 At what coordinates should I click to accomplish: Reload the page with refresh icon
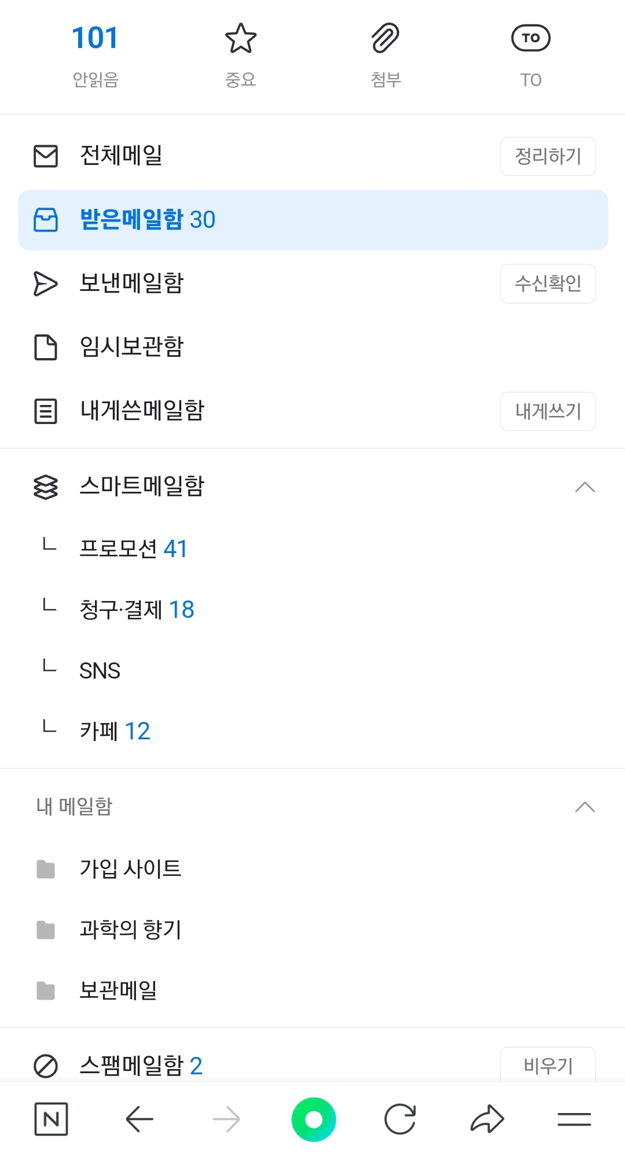[400, 1119]
